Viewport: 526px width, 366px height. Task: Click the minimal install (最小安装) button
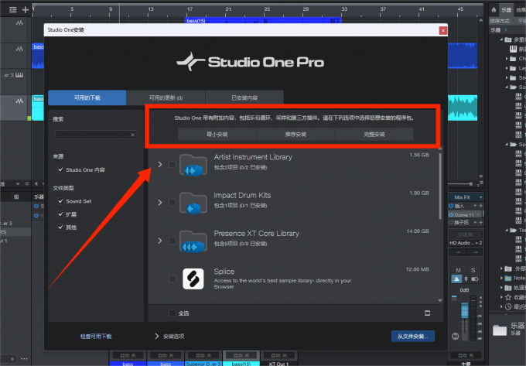pos(217,134)
